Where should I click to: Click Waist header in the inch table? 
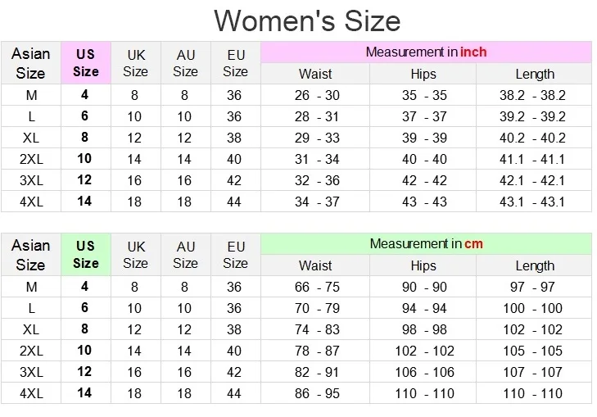coord(315,74)
